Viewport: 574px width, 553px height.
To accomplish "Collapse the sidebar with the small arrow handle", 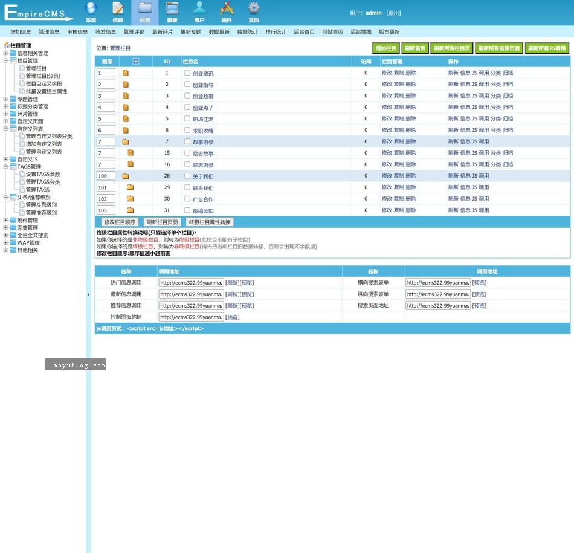I will pyautogui.click(x=88, y=294).
